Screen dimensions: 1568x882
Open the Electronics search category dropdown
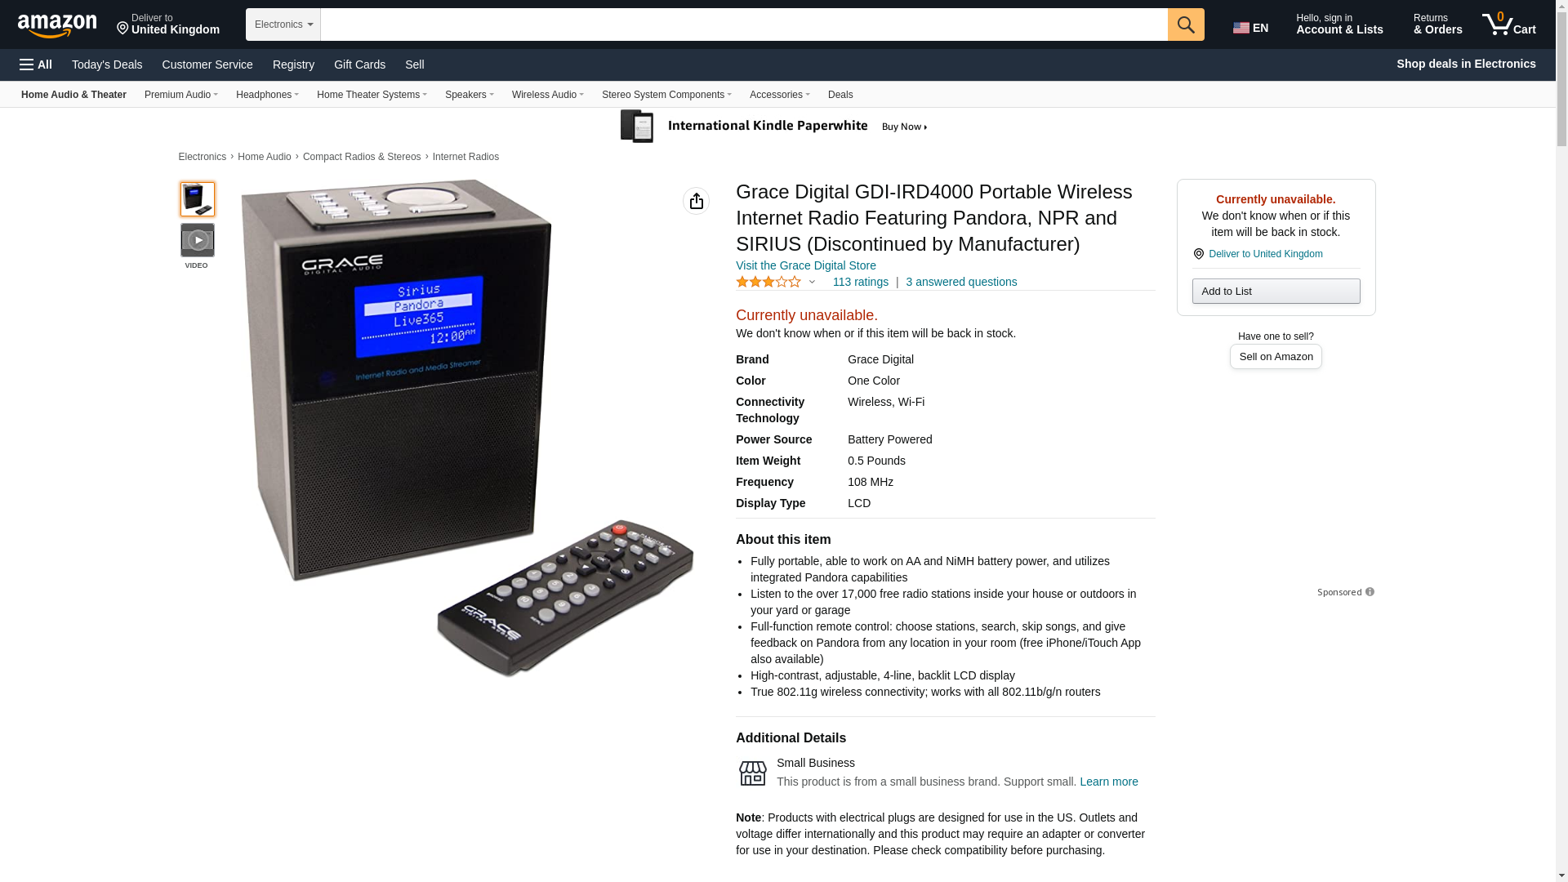pyautogui.click(x=283, y=24)
